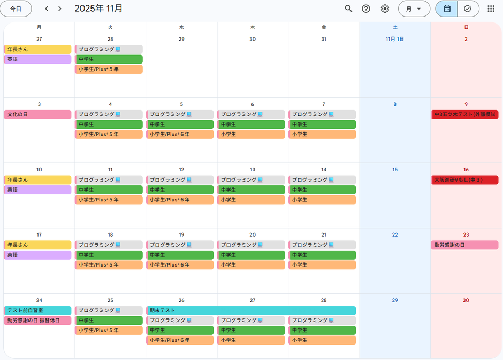Open the 年長さん event on the 17th

coord(37,245)
